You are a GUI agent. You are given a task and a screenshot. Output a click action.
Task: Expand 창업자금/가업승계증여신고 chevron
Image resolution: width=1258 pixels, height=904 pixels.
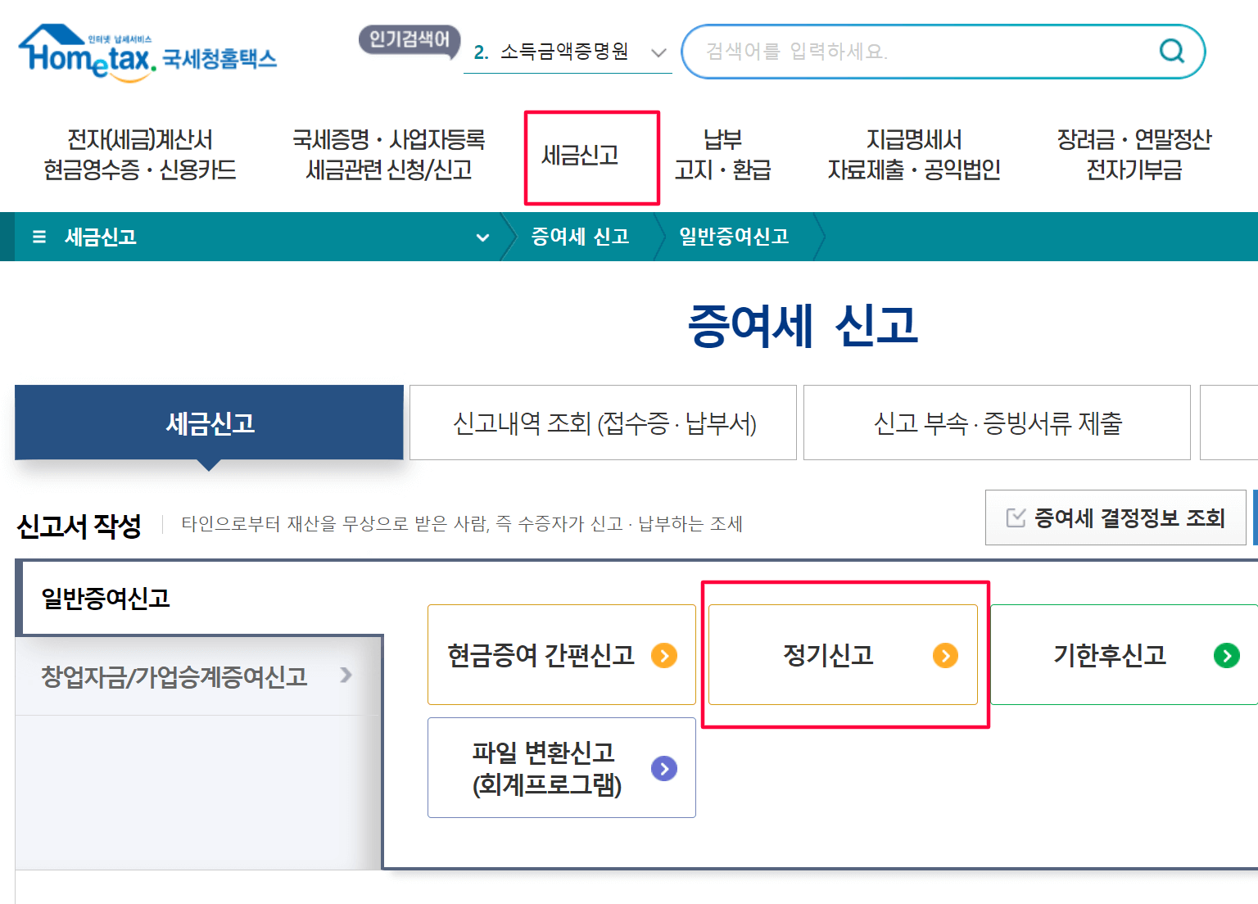click(346, 676)
